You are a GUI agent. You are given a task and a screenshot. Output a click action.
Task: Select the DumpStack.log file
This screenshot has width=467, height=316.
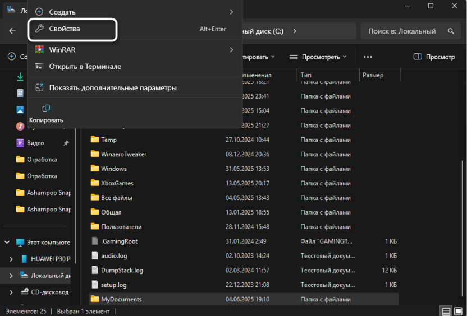pyautogui.click(x=122, y=271)
